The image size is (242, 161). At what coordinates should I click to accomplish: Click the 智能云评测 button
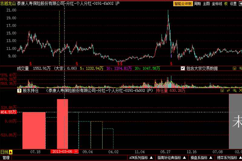pos(183,4)
